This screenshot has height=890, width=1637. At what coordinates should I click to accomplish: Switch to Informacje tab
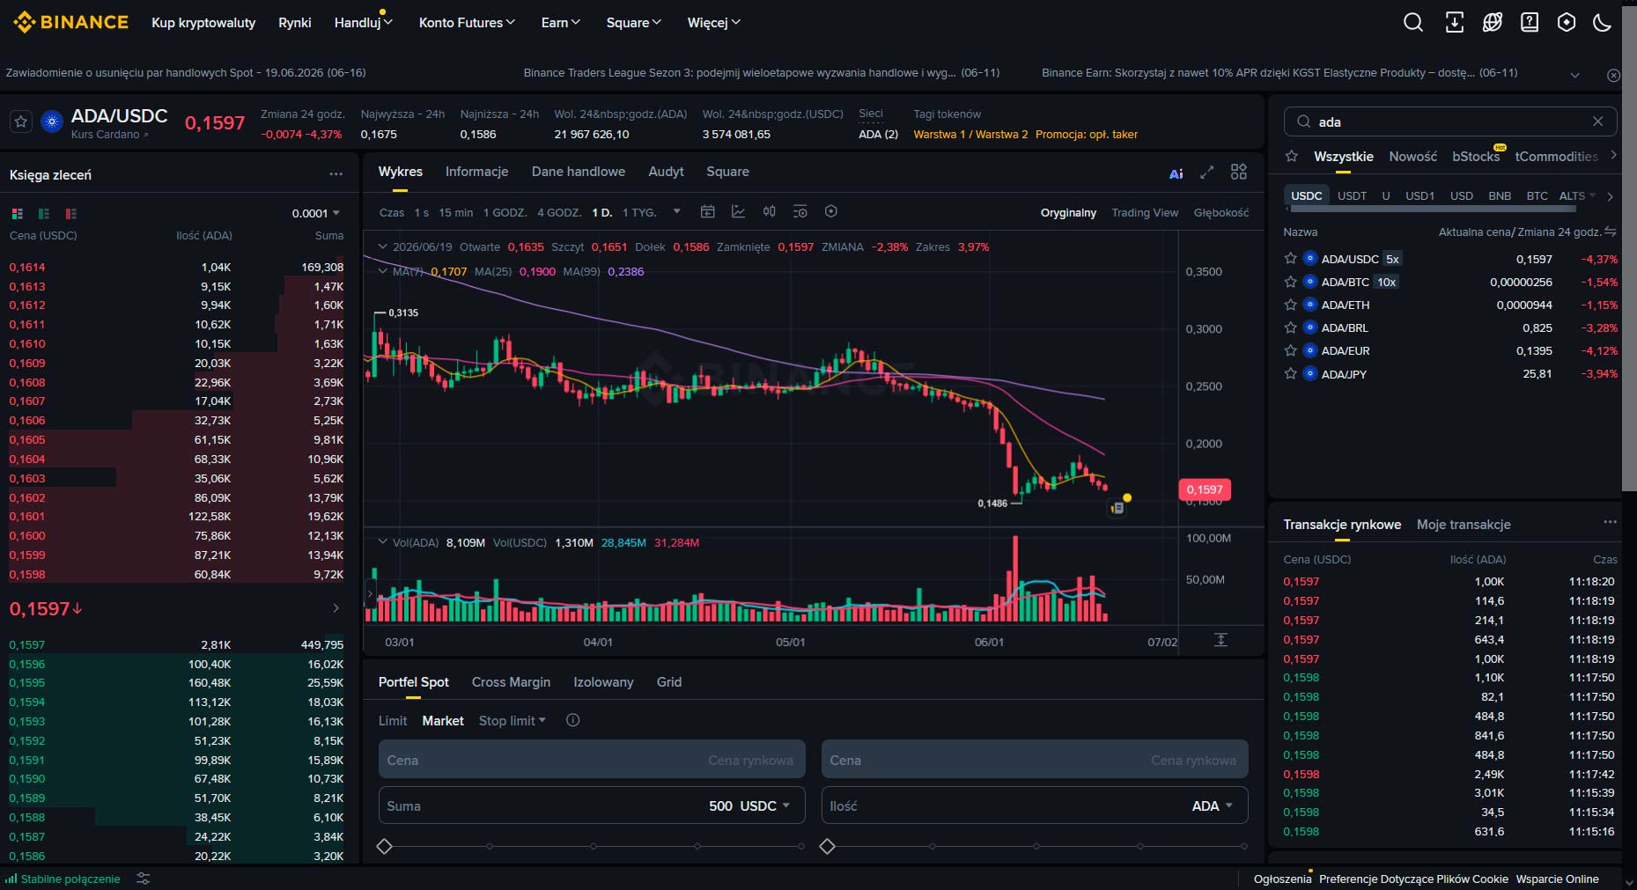click(476, 172)
